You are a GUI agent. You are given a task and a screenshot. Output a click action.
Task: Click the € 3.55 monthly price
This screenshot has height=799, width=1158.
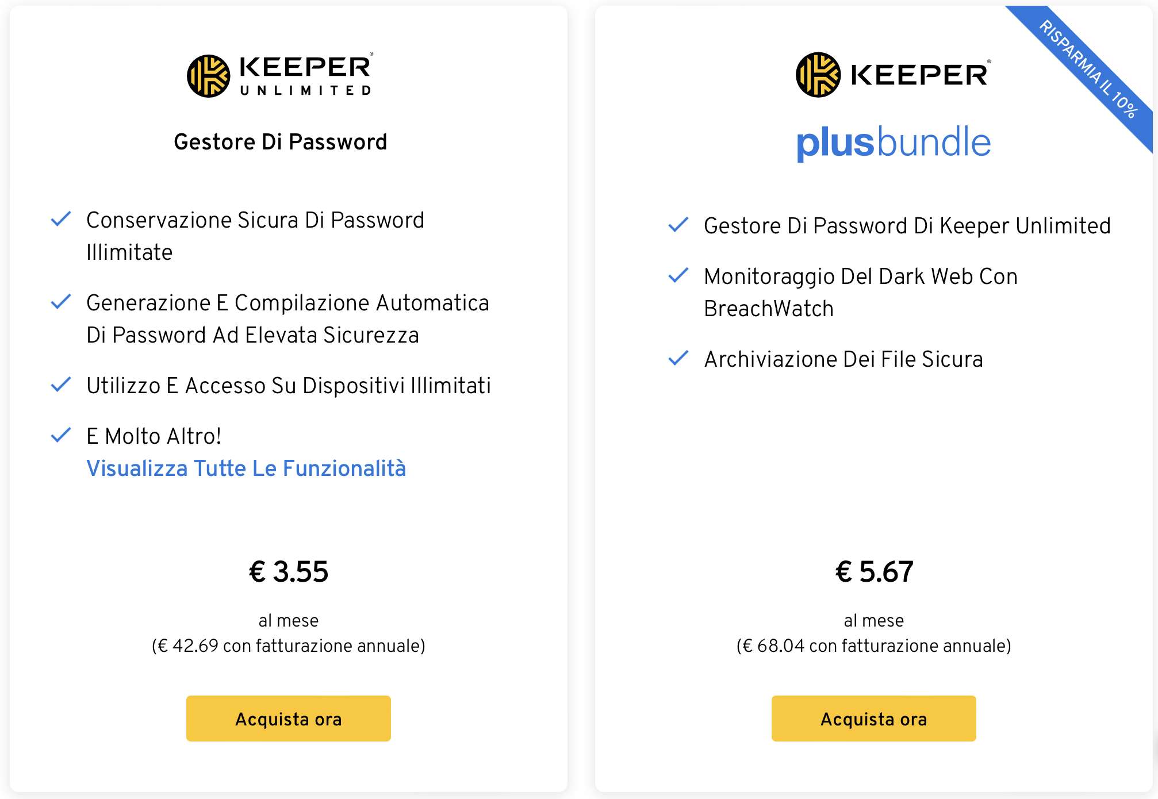289,571
